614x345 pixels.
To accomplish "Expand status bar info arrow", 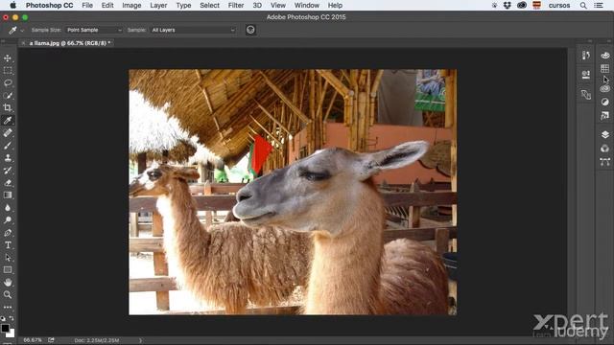I will [x=141, y=340].
